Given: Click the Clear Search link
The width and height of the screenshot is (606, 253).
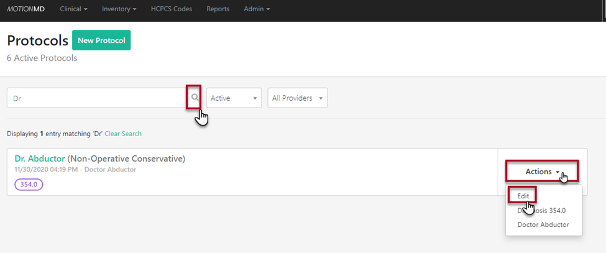Looking at the screenshot, I should (123, 134).
